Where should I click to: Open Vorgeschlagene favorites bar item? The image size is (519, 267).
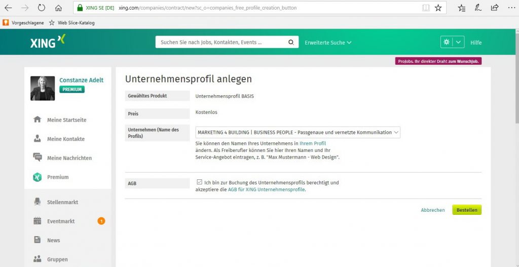[23, 23]
